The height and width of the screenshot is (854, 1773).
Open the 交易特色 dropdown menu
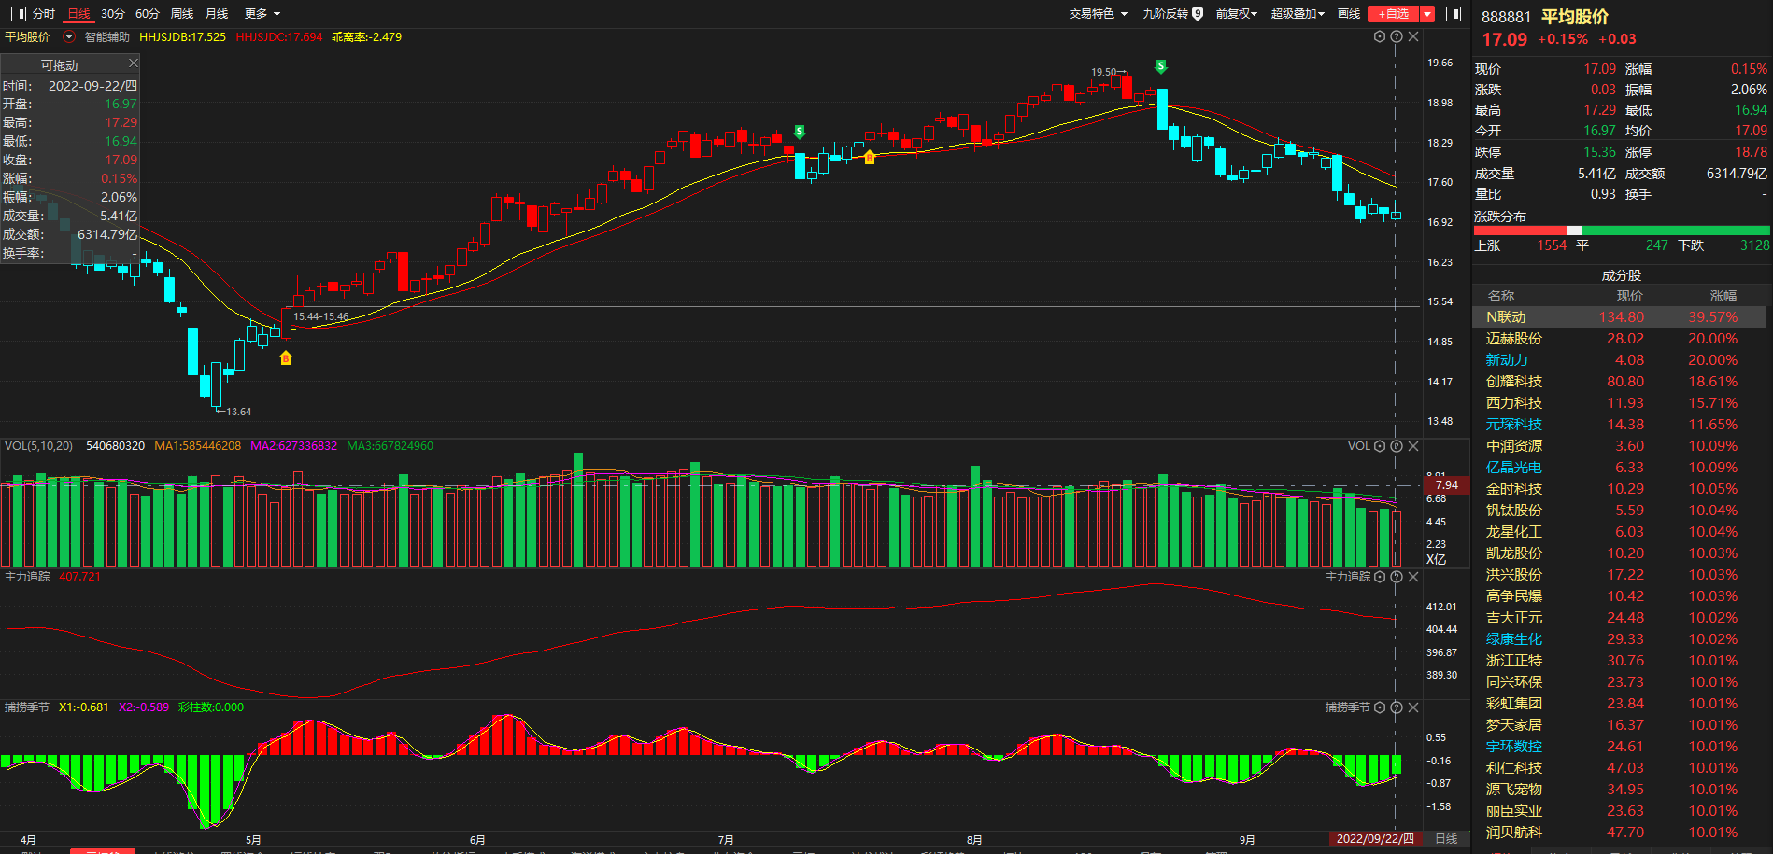pyautogui.click(x=1099, y=14)
